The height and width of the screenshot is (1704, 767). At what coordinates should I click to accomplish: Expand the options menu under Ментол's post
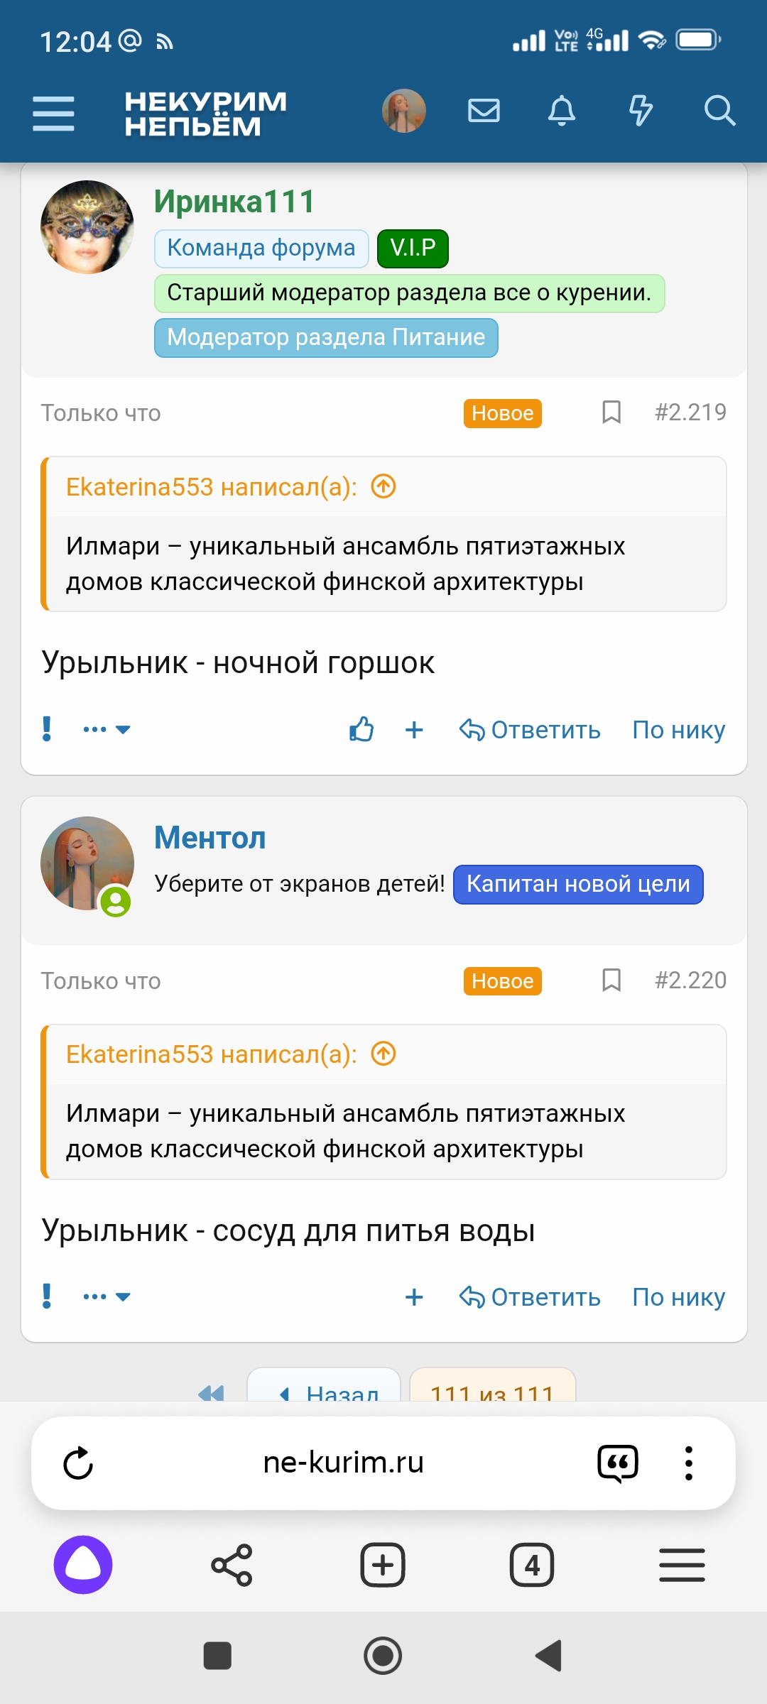point(105,1296)
